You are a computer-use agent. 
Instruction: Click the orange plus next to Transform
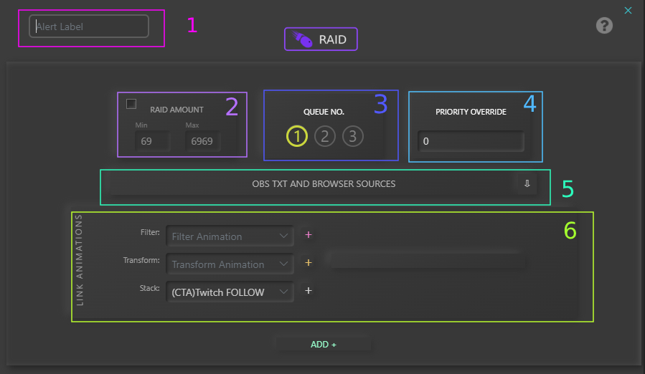pos(309,263)
